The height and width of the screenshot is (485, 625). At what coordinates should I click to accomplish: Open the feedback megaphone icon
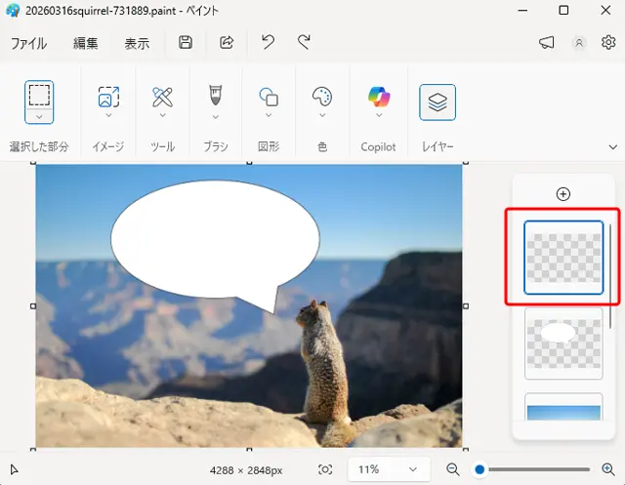click(x=546, y=42)
